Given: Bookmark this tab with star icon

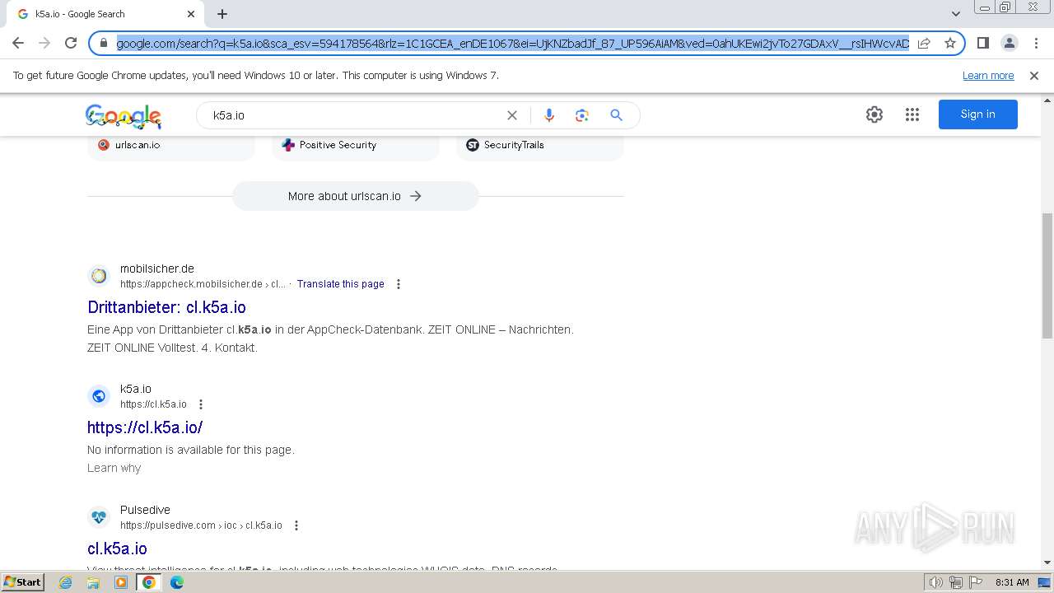Looking at the screenshot, I should click(950, 43).
